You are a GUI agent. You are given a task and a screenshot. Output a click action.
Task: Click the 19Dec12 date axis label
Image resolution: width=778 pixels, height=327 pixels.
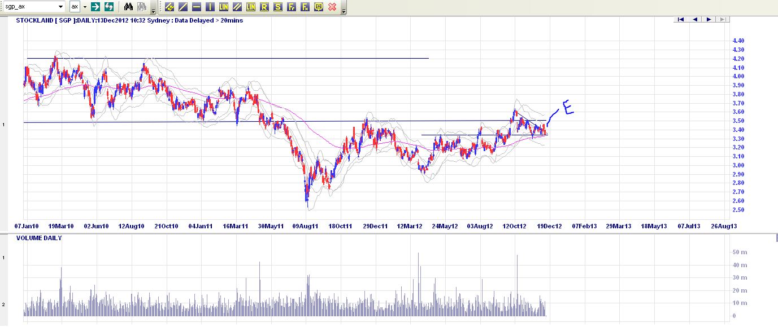click(x=549, y=226)
